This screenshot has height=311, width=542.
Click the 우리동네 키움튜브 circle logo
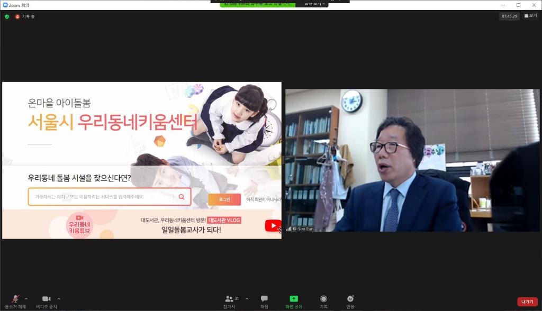pyautogui.click(x=79, y=225)
